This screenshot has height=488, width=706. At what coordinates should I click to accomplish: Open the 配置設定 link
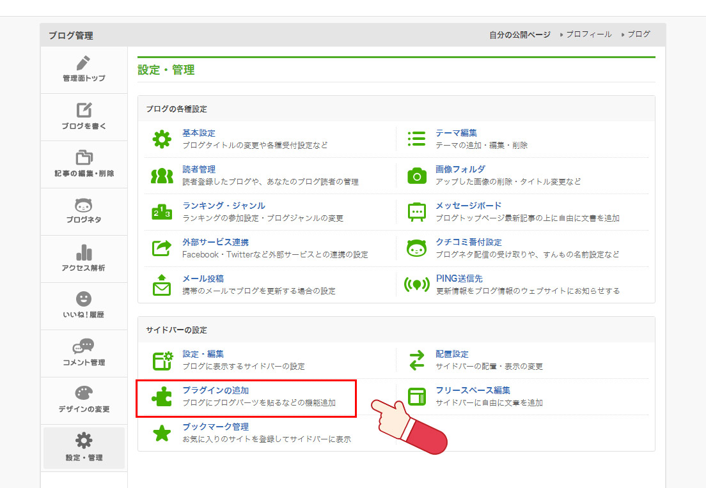(x=452, y=355)
